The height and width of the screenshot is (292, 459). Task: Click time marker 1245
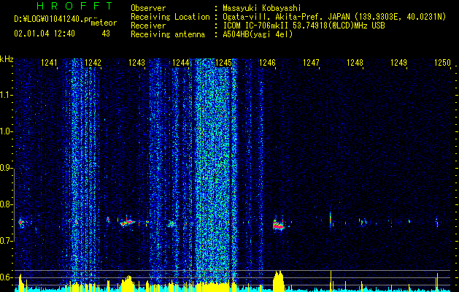223,63
